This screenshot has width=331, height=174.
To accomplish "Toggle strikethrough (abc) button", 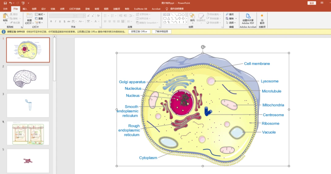I will [69, 21].
